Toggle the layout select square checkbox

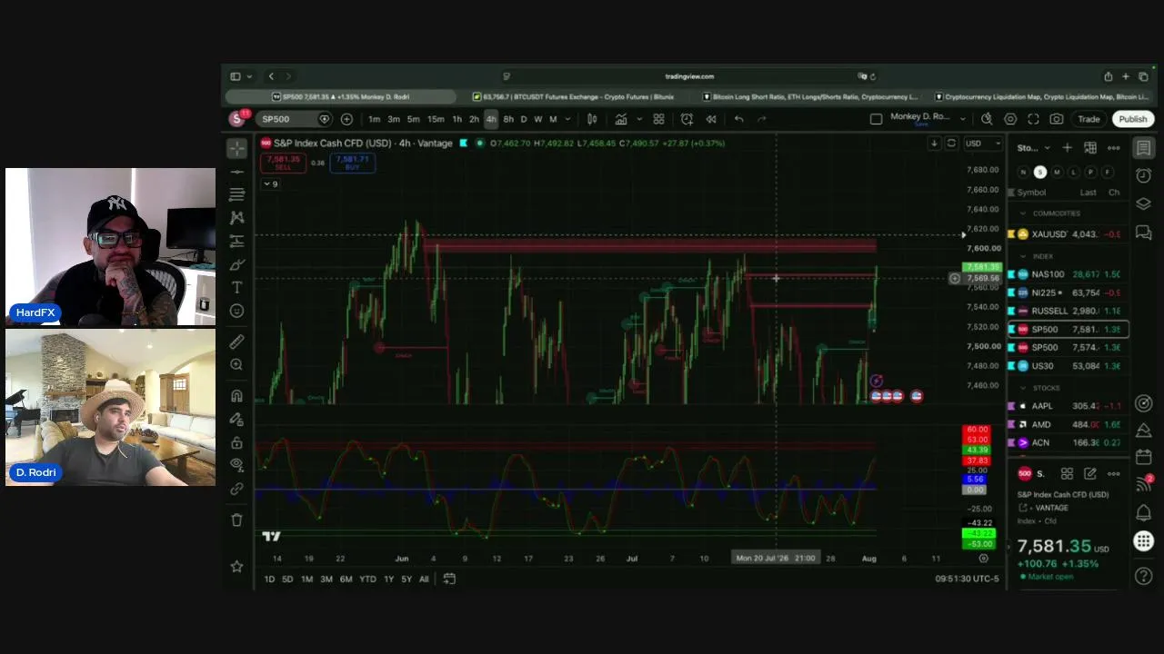pyautogui.click(x=876, y=119)
